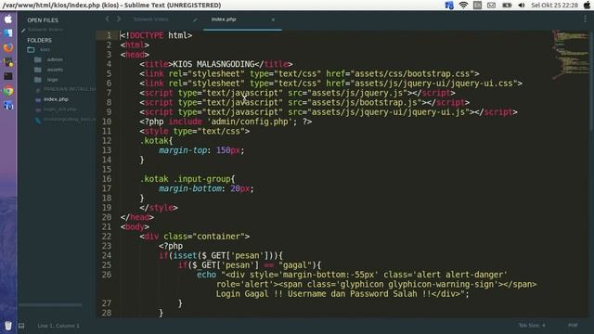
Task: Click the class="container" attribute
Action: [204, 237]
